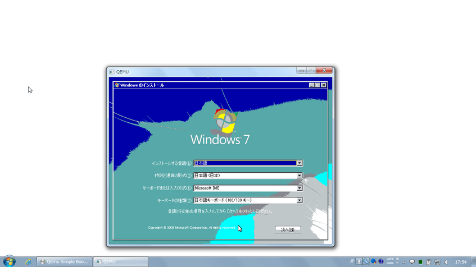Click the label 'キーボードまたは入力方式(K):'
This screenshot has height=267, width=476.
pyautogui.click(x=167, y=188)
